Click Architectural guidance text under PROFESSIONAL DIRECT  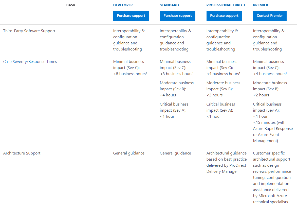tap(226, 153)
